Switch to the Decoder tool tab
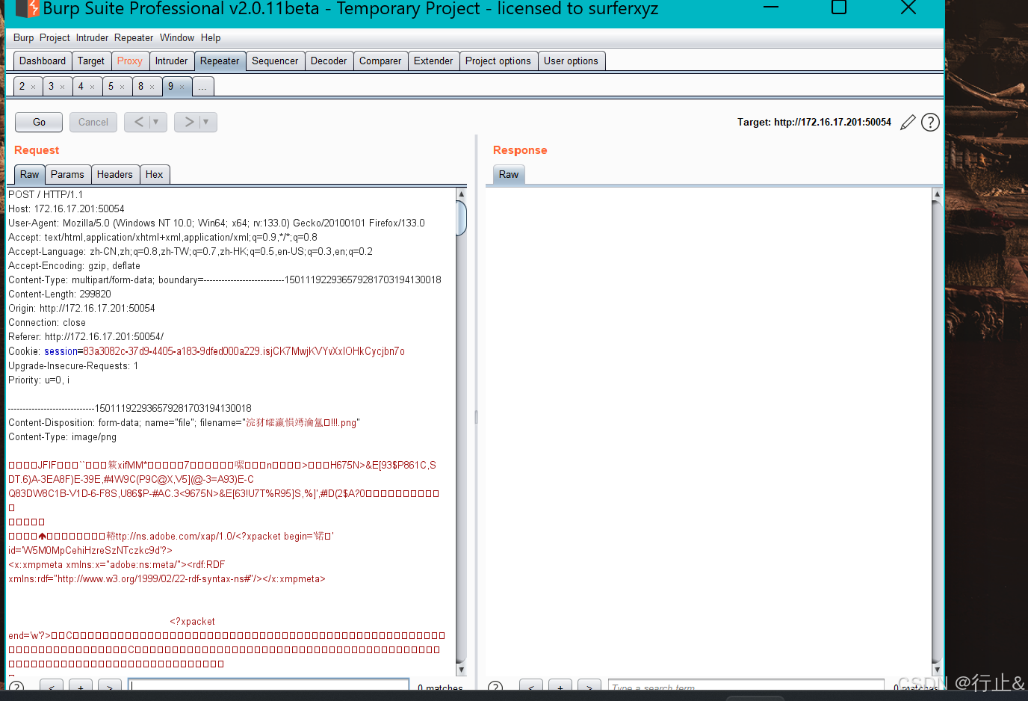This screenshot has height=701, width=1028. click(x=329, y=61)
